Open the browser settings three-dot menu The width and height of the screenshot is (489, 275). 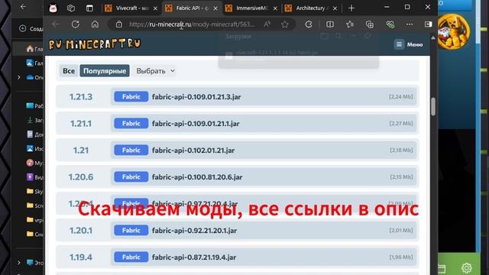click(x=410, y=24)
